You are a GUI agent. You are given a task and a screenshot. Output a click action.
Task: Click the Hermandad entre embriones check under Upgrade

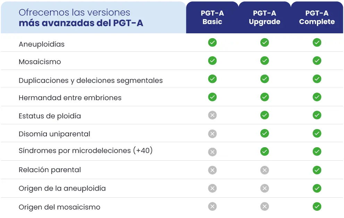[265, 97]
